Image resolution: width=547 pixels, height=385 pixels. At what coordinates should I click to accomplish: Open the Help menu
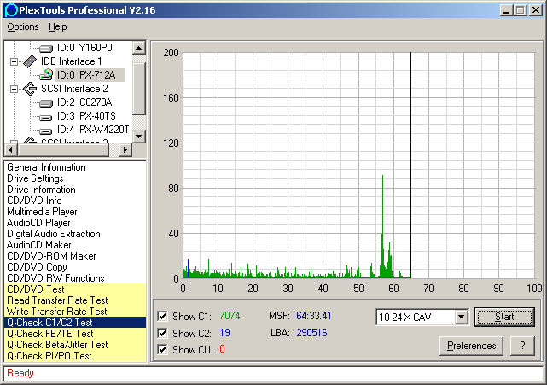coord(57,26)
